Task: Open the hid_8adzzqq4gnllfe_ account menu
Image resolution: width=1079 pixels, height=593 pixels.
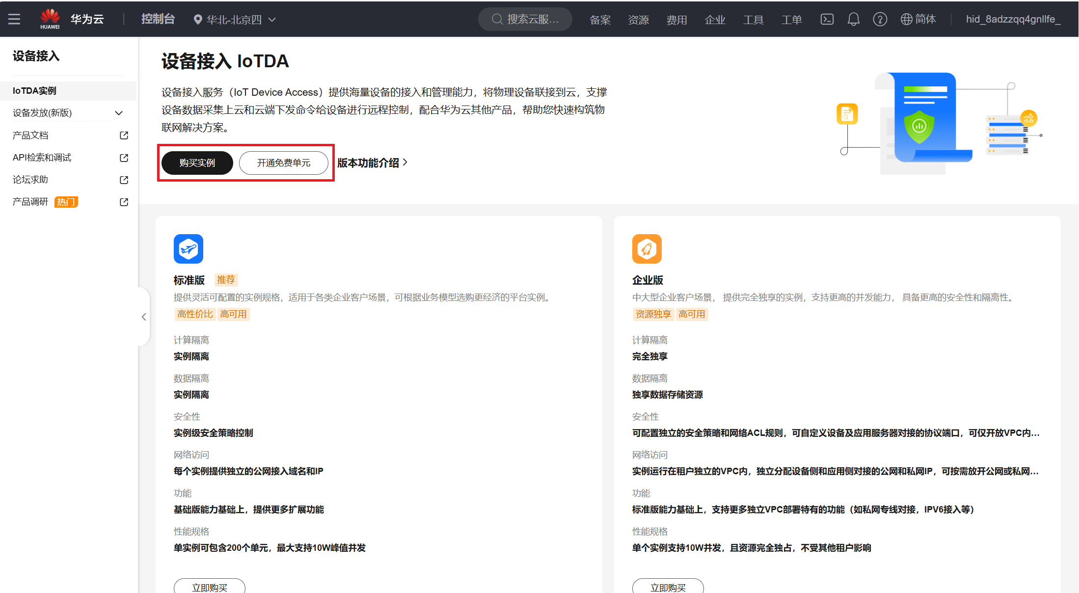Action: pos(1013,19)
